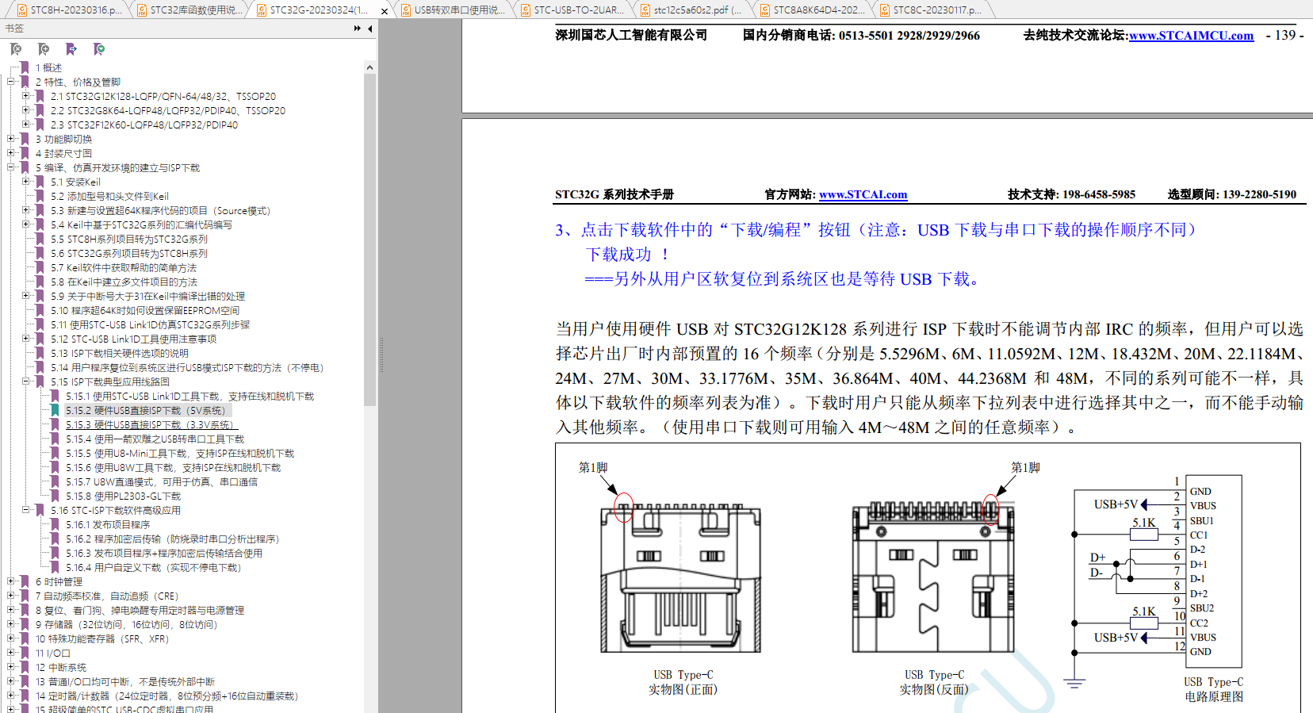Click the bookmarks panel vertical scrollbar thumb

click(369, 241)
